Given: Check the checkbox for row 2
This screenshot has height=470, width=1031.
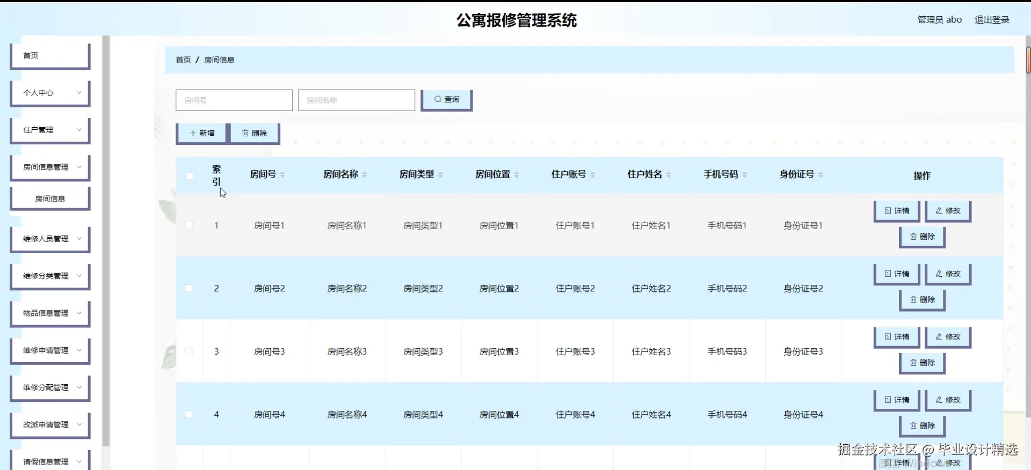Looking at the screenshot, I should (189, 289).
